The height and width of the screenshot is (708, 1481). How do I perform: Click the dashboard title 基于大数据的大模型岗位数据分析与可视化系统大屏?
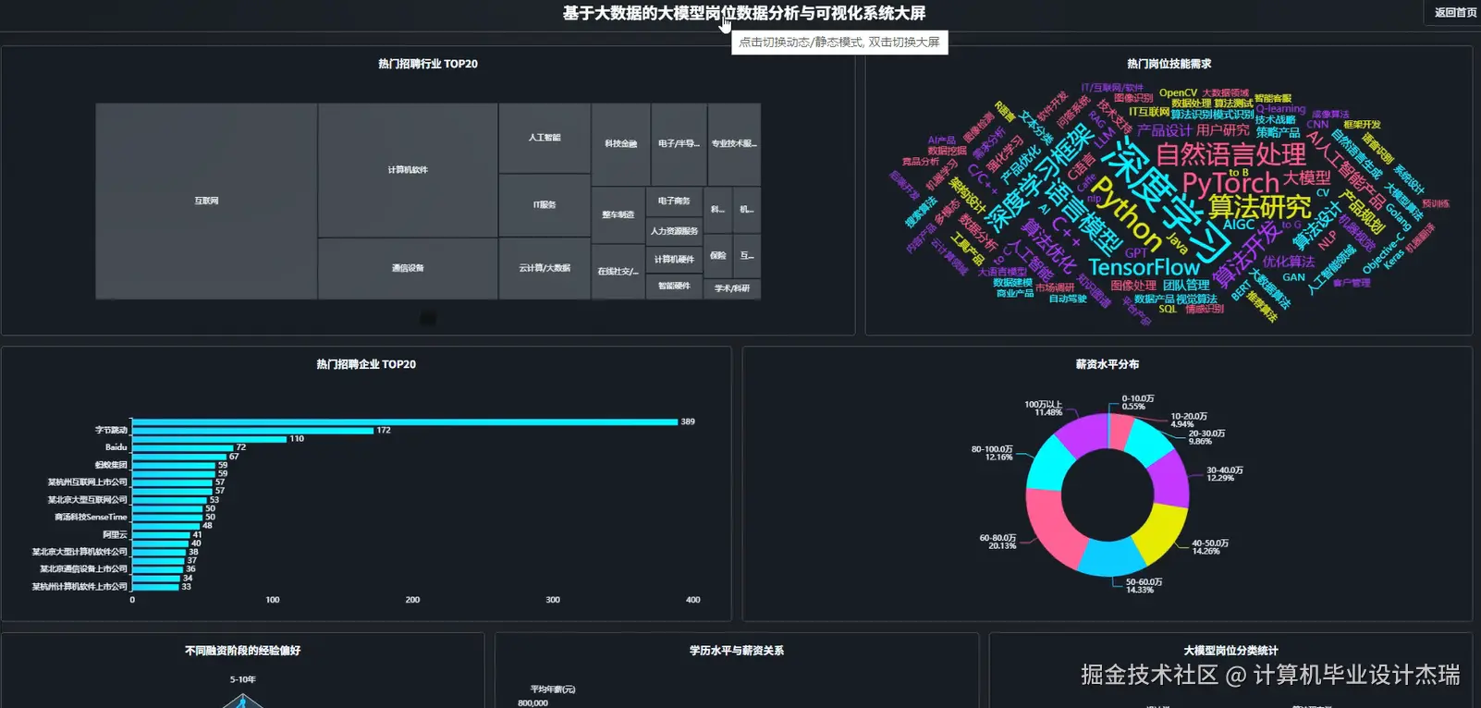click(744, 13)
